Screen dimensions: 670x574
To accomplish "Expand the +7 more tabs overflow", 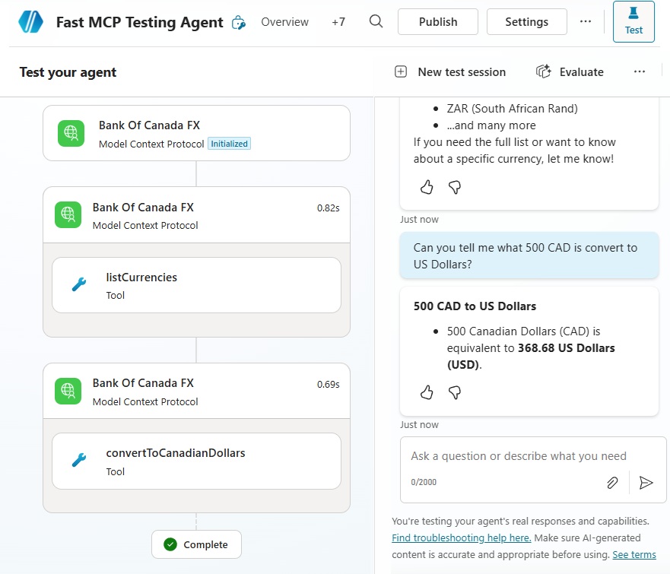I will point(338,22).
